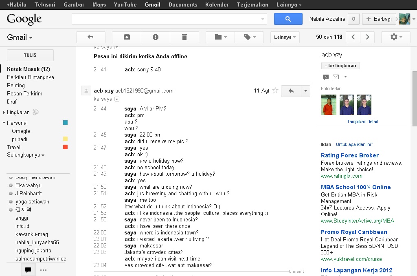Click the yellow pribadi color swatch
The image size is (417, 276).
pos(66,139)
